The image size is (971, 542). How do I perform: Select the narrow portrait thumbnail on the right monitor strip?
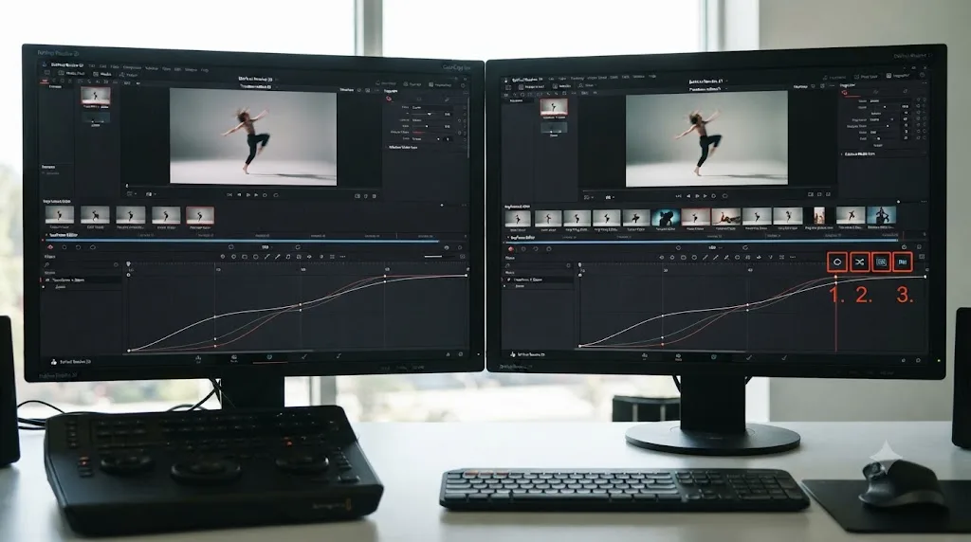pos(819,216)
